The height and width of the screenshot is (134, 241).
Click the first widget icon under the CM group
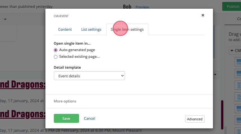click(x=237, y=61)
